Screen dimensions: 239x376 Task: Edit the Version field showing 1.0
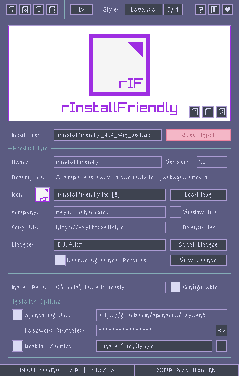[x=212, y=162]
